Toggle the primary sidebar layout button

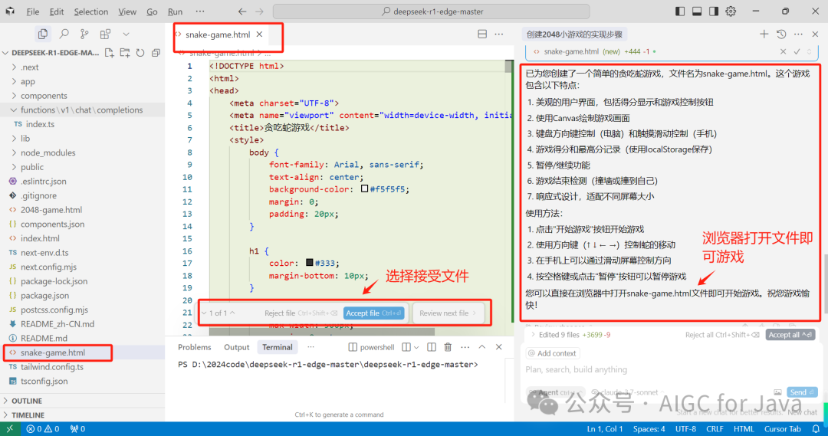(680, 11)
